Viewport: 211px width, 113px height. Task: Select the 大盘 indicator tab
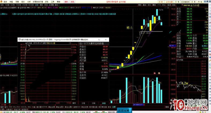click(34, 107)
